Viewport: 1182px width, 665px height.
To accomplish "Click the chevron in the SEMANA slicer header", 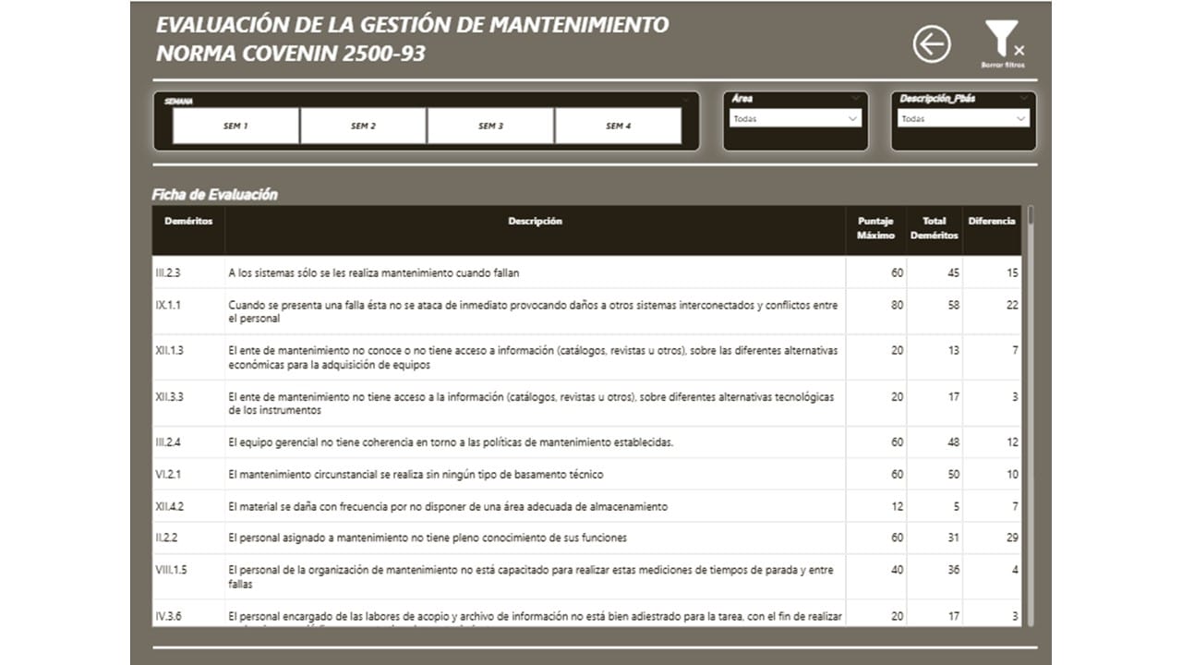I will [x=685, y=100].
